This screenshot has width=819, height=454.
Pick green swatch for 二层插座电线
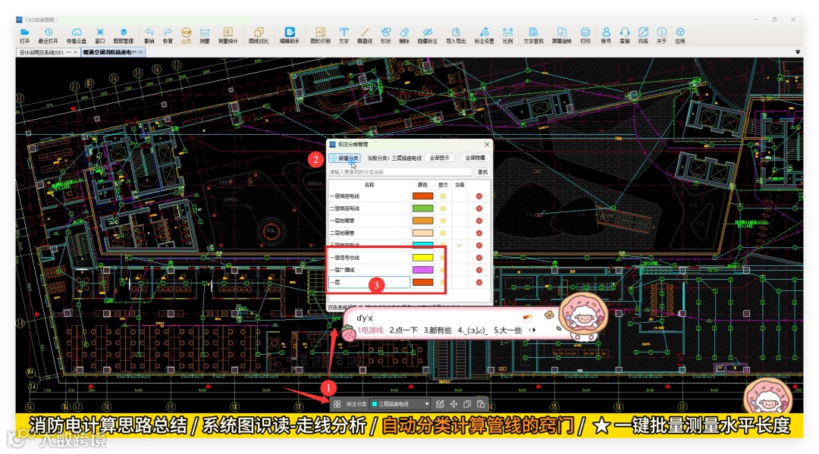click(422, 208)
